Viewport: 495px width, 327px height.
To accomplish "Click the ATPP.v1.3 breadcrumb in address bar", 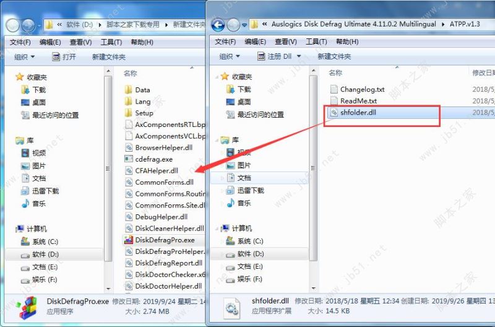I will coord(465,24).
